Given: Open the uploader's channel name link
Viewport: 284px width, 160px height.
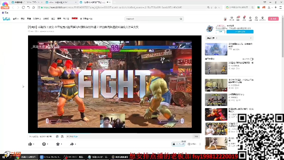Looking at the screenshot, I should coord(220,26).
